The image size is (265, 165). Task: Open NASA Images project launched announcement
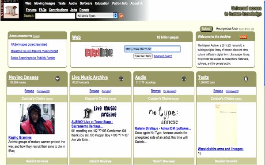pos(29,44)
